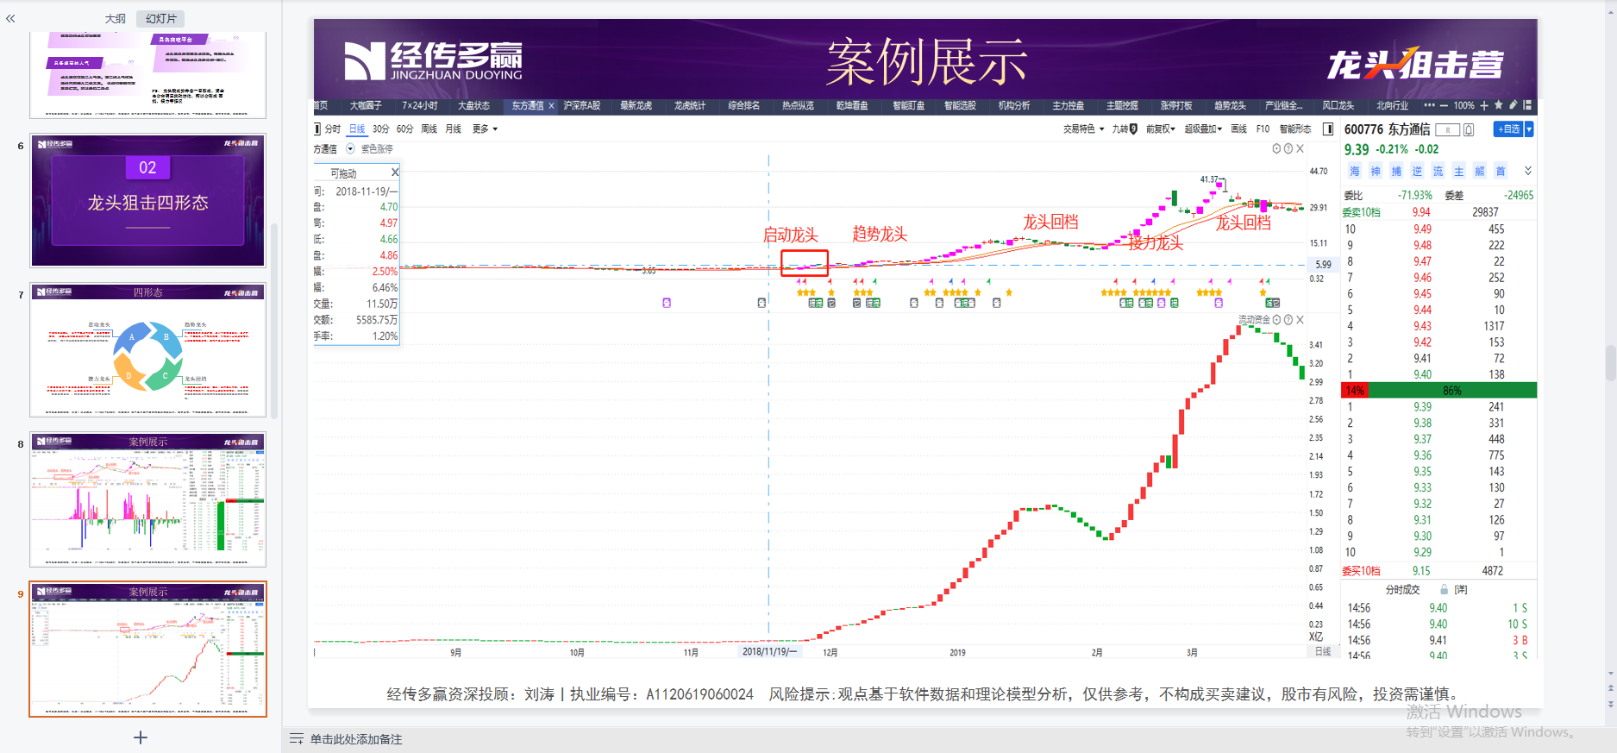Click the 海 indicator icon
Viewport: 1617px width, 753px height.
click(1355, 172)
